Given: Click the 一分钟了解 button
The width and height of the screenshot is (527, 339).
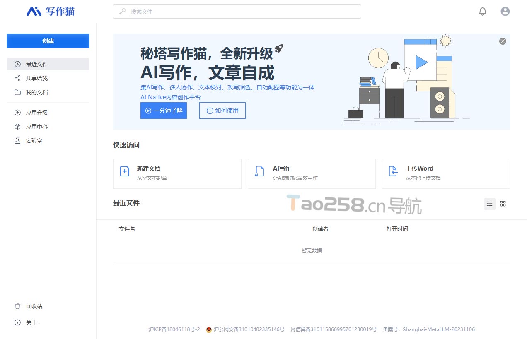Looking at the screenshot, I should tap(164, 111).
